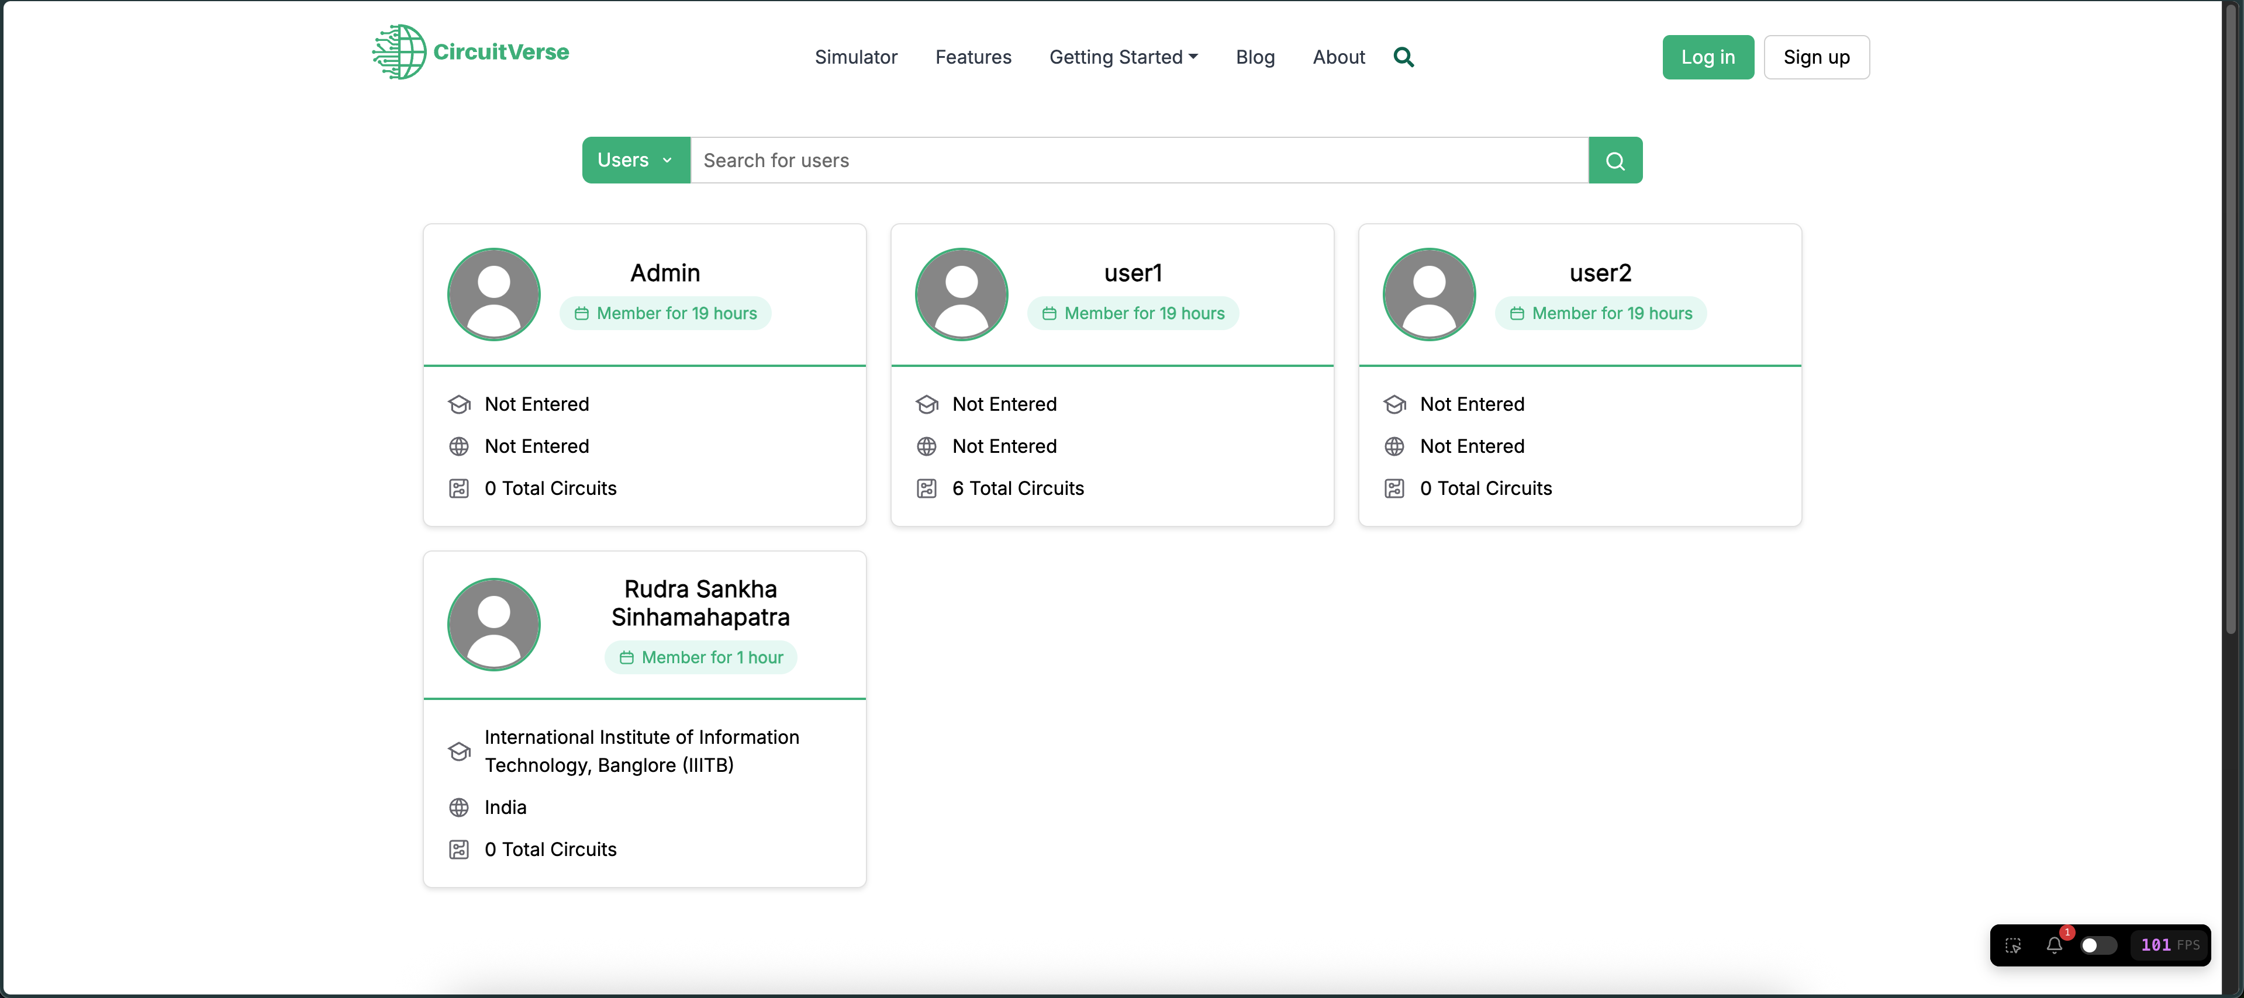Open the About page
This screenshot has height=998, width=2244.
pyautogui.click(x=1338, y=57)
